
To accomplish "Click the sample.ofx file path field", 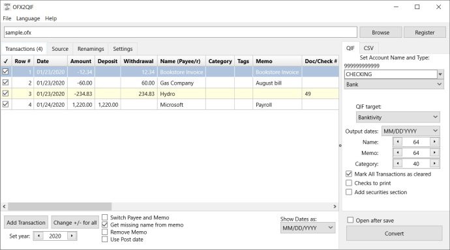I will 181,33.
